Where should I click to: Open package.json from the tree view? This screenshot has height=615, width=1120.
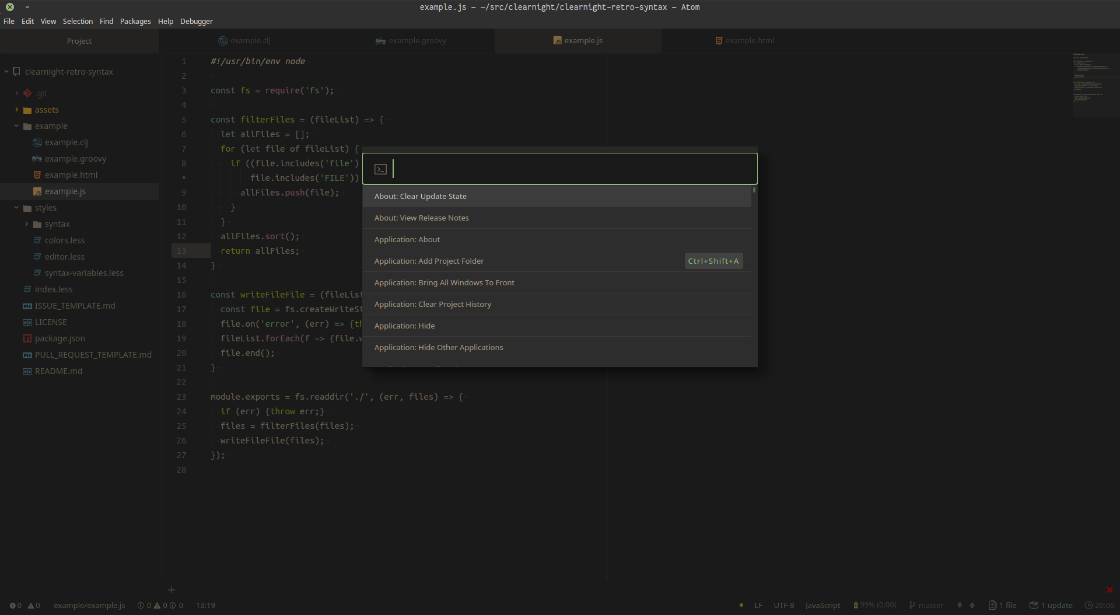[60, 338]
